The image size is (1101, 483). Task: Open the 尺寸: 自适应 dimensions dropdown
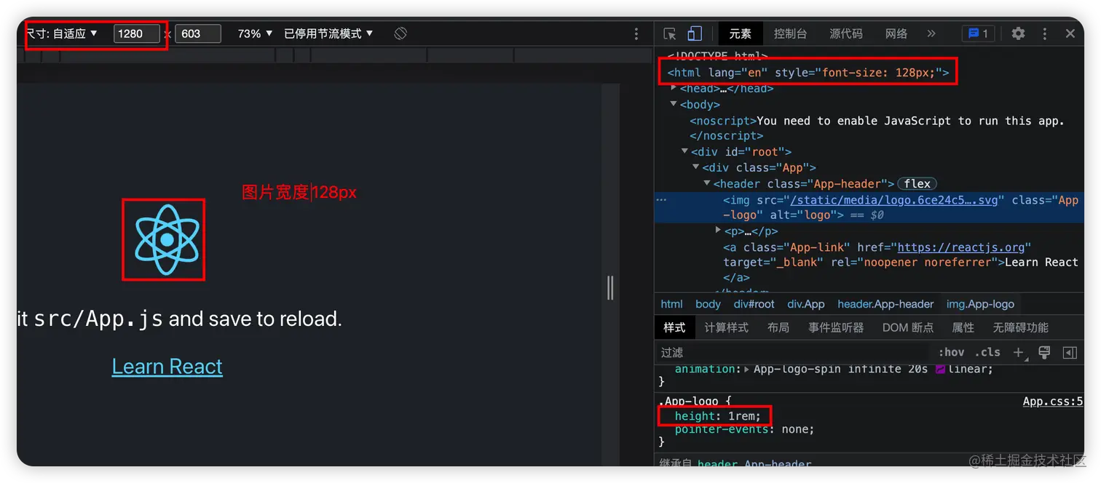coord(62,33)
